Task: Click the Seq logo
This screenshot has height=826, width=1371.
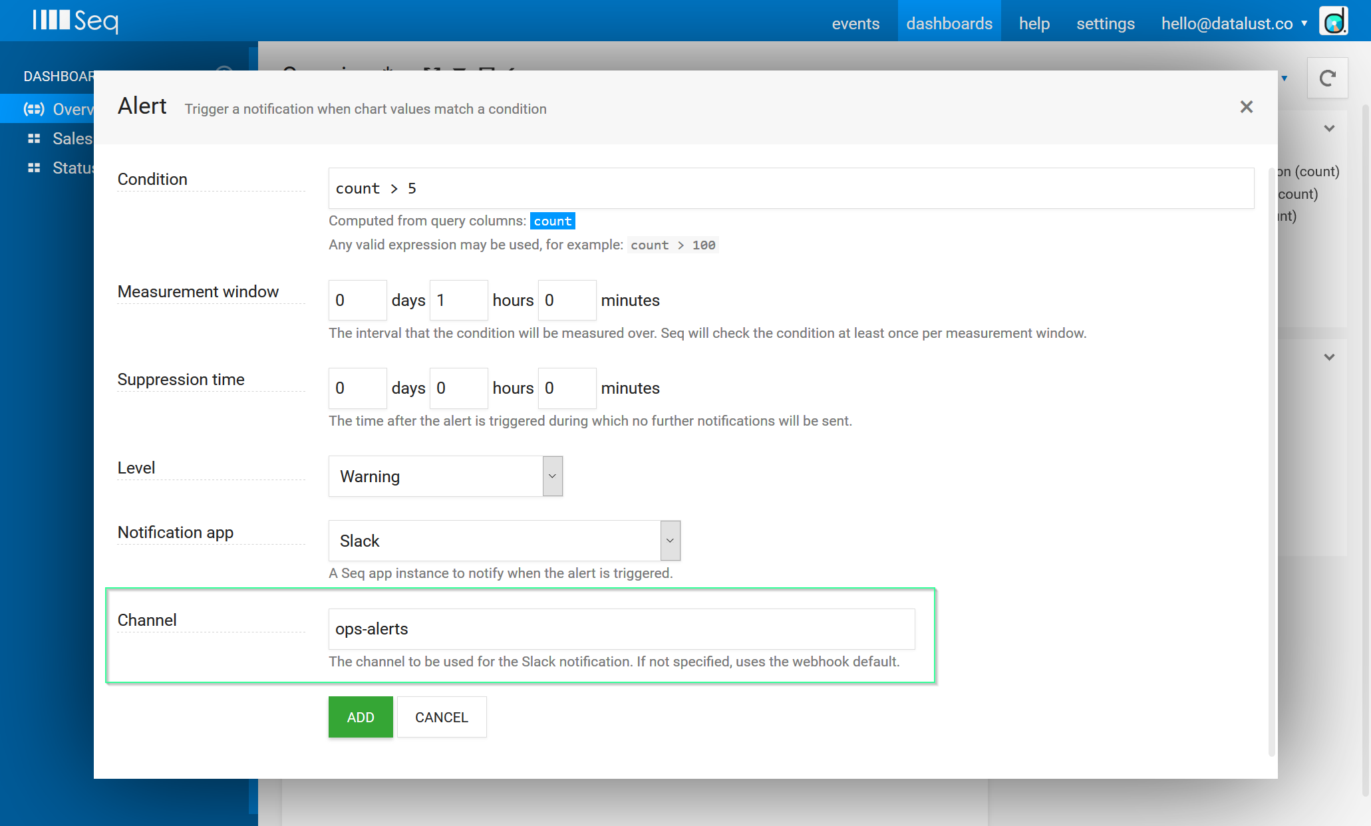Action: 75,21
